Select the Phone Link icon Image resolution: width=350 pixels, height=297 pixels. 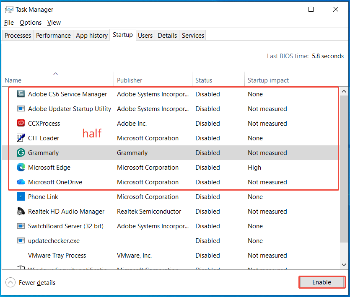[21, 196]
